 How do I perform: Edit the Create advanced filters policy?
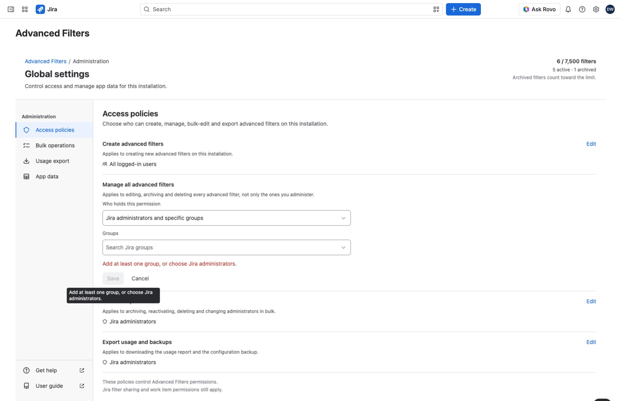click(591, 144)
